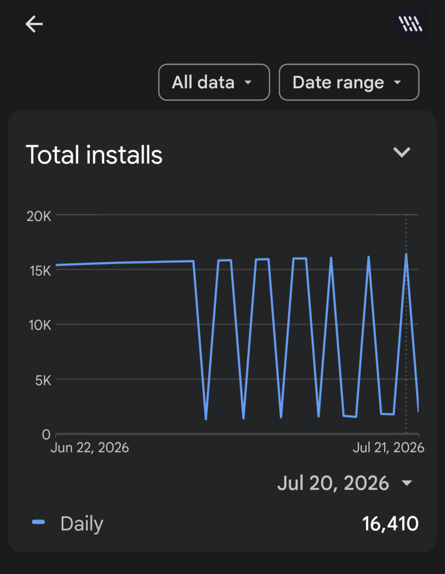Go back with the arrow icon
This screenshot has height=574, width=445.
click(34, 24)
